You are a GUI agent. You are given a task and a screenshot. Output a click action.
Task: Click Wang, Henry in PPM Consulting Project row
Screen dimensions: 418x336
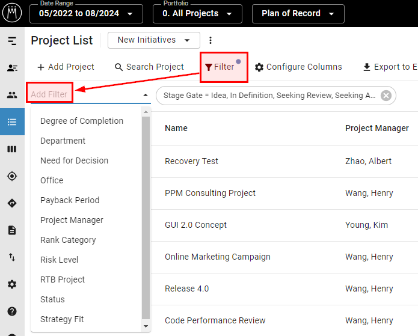pyautogui.click(x=369, y=193)
